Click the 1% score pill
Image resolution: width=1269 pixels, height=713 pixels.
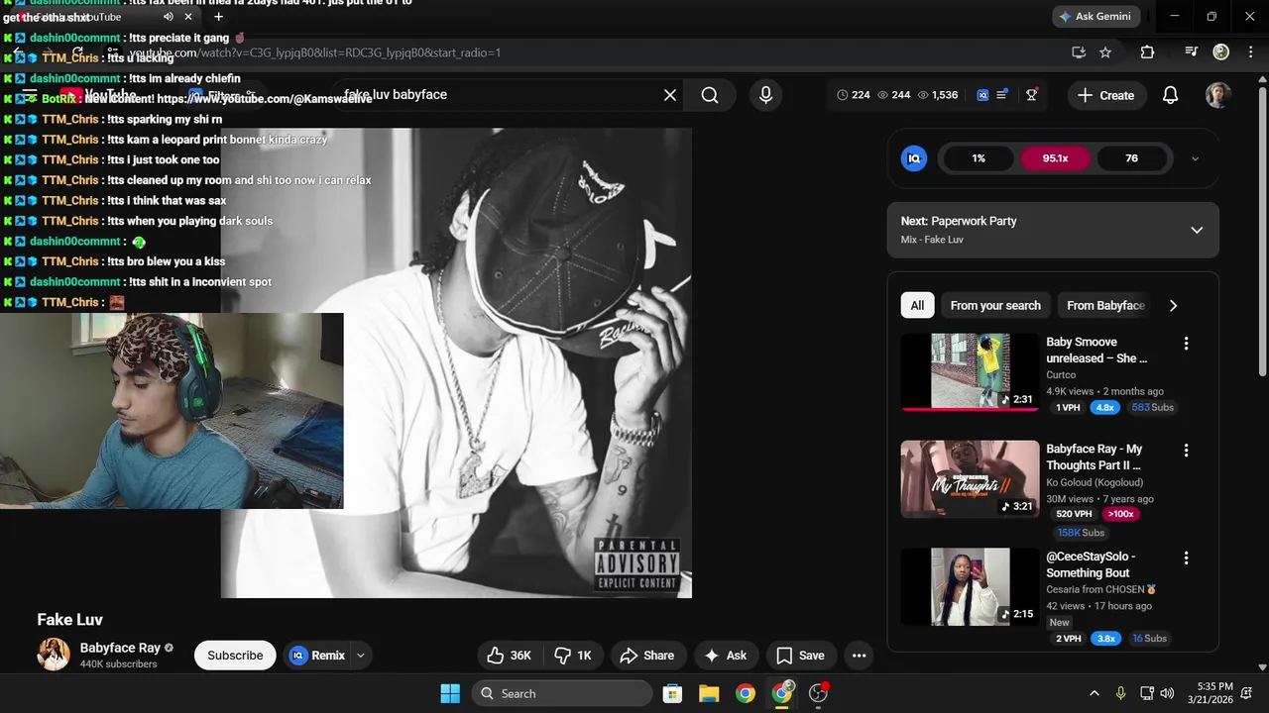coord(979,158)
